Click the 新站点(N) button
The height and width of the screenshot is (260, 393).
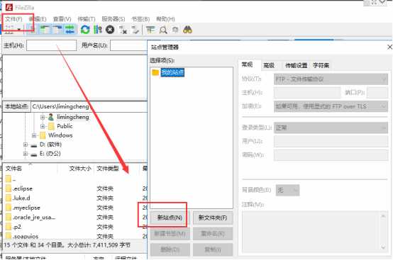click(x=170, y=217)
